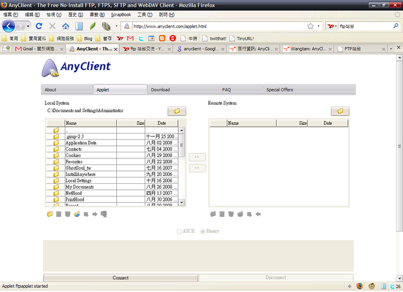Screen dimensions: 403x292
Task: Click in the Yahoo search box
Action: 365,26
